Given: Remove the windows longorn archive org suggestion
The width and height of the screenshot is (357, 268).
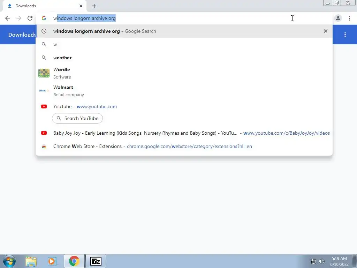Looking at the screenshot, I should [326, 31].
